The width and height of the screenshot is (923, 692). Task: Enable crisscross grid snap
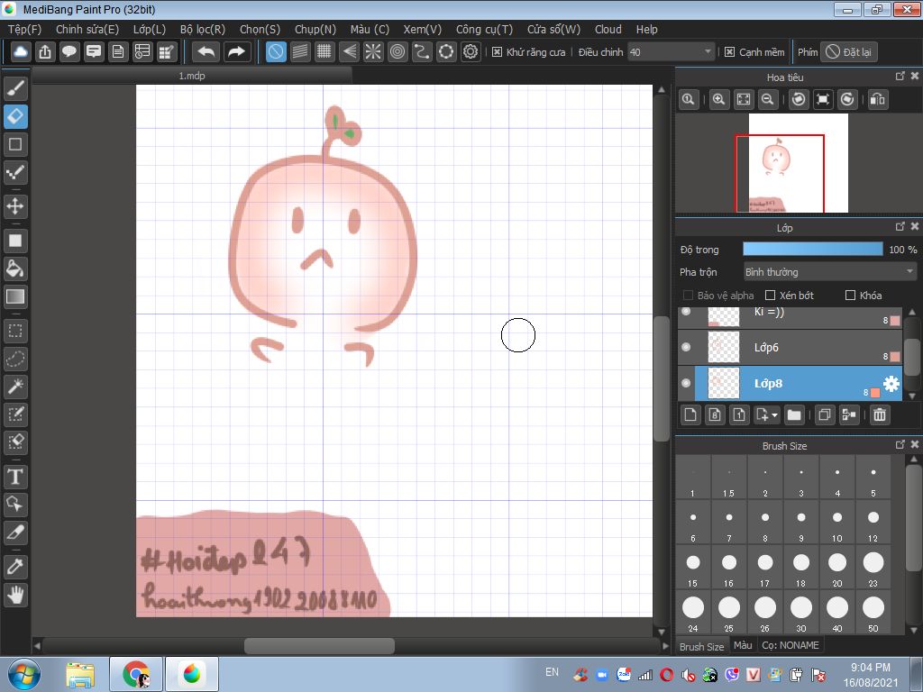(324, 51)
